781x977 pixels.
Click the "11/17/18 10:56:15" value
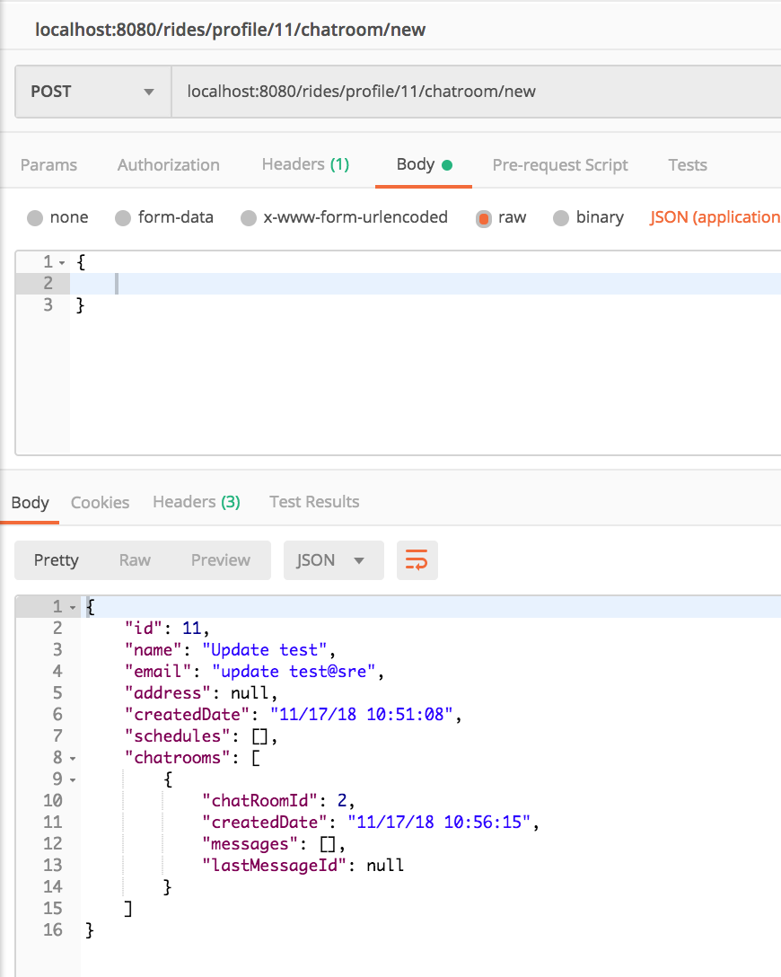tap(439, 823)
